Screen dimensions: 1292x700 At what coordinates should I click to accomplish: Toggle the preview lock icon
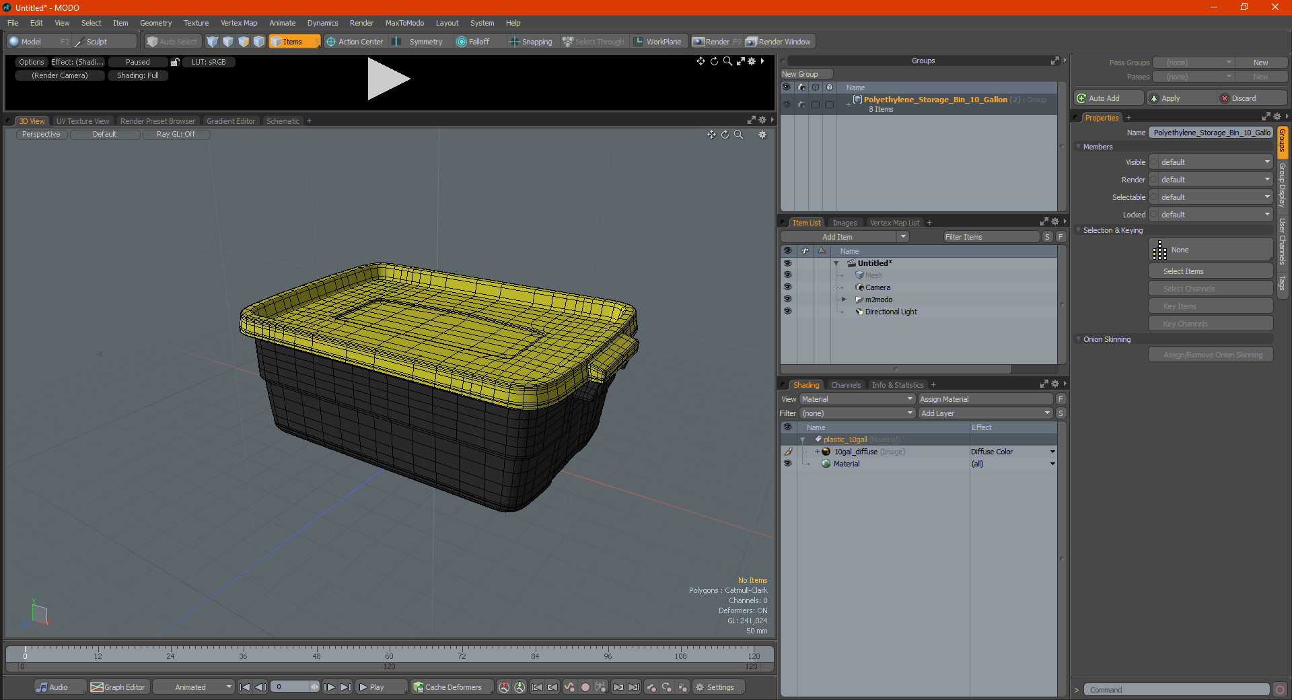[175, 62]
